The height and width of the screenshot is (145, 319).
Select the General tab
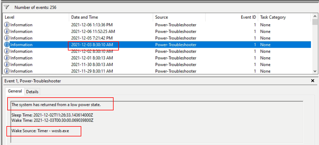[15, 91]
